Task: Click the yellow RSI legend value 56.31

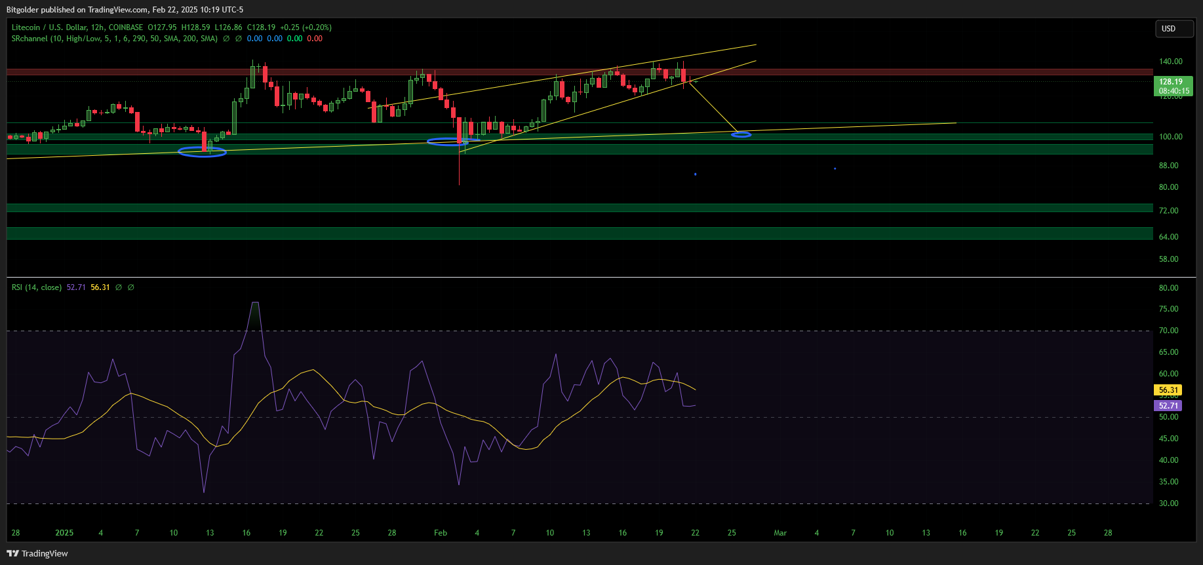Action: pyautogui.click(x=100, y=287)
